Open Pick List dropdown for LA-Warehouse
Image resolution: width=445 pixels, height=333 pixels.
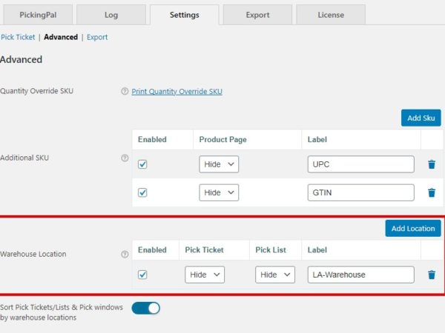click(275, 275)
